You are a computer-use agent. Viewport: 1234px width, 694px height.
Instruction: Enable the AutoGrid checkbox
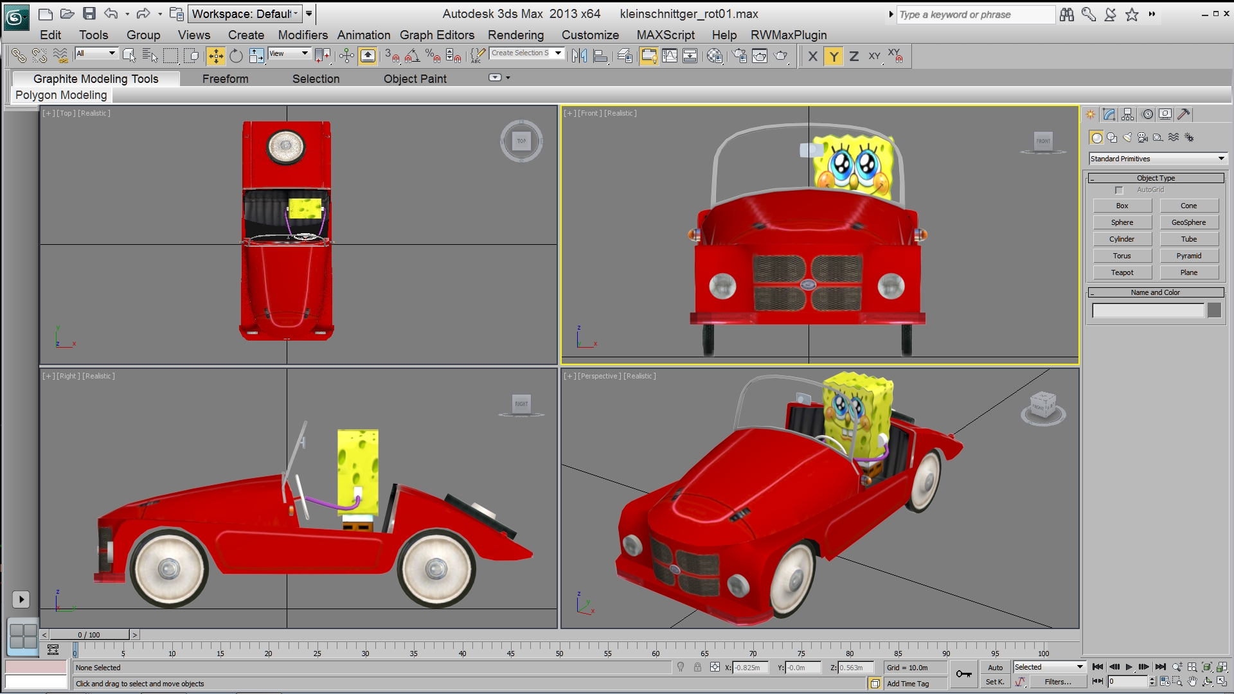(1119, 190)
